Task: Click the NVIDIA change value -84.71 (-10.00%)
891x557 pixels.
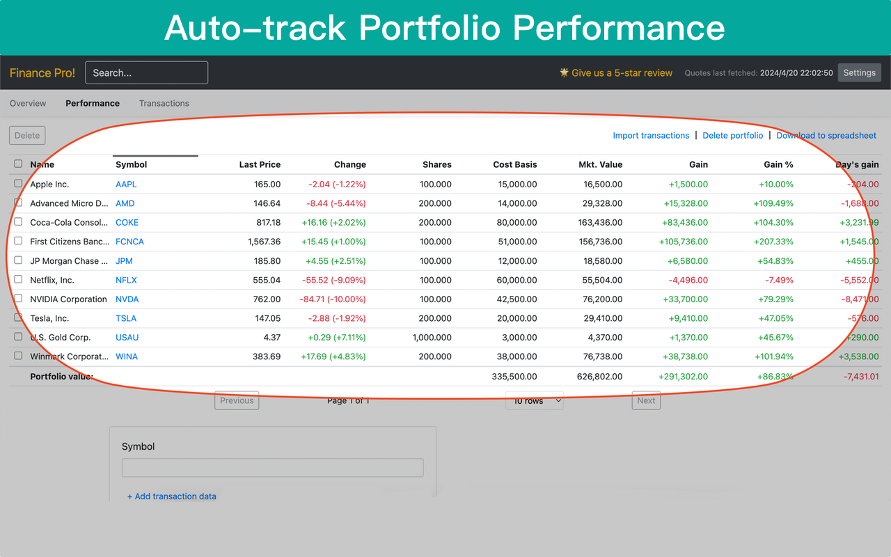Action: click(333, 299)
